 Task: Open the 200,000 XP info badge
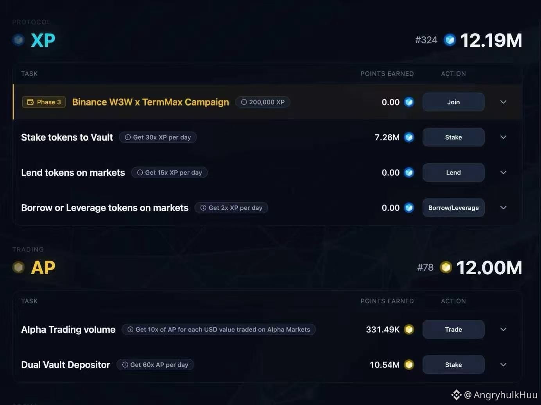point(263,102)
